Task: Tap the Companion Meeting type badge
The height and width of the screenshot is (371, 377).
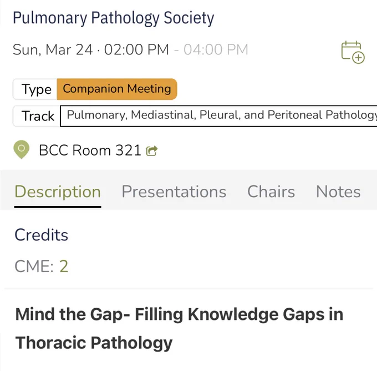Action: [117, 89]
